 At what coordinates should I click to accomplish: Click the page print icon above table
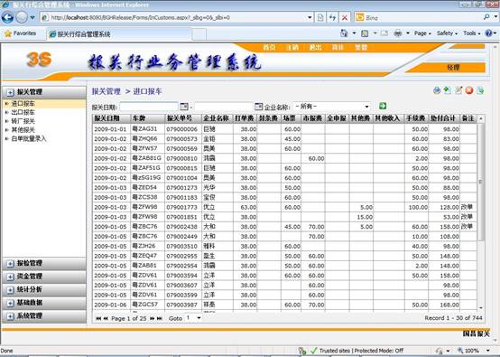point(437,90)
